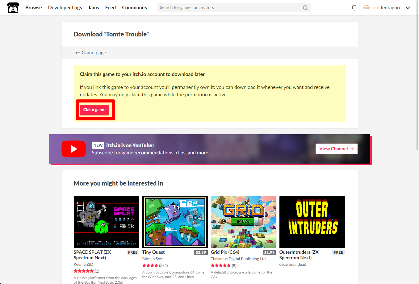Click the $2.99 price tag
419x284 pixels.
coord(201,253)
